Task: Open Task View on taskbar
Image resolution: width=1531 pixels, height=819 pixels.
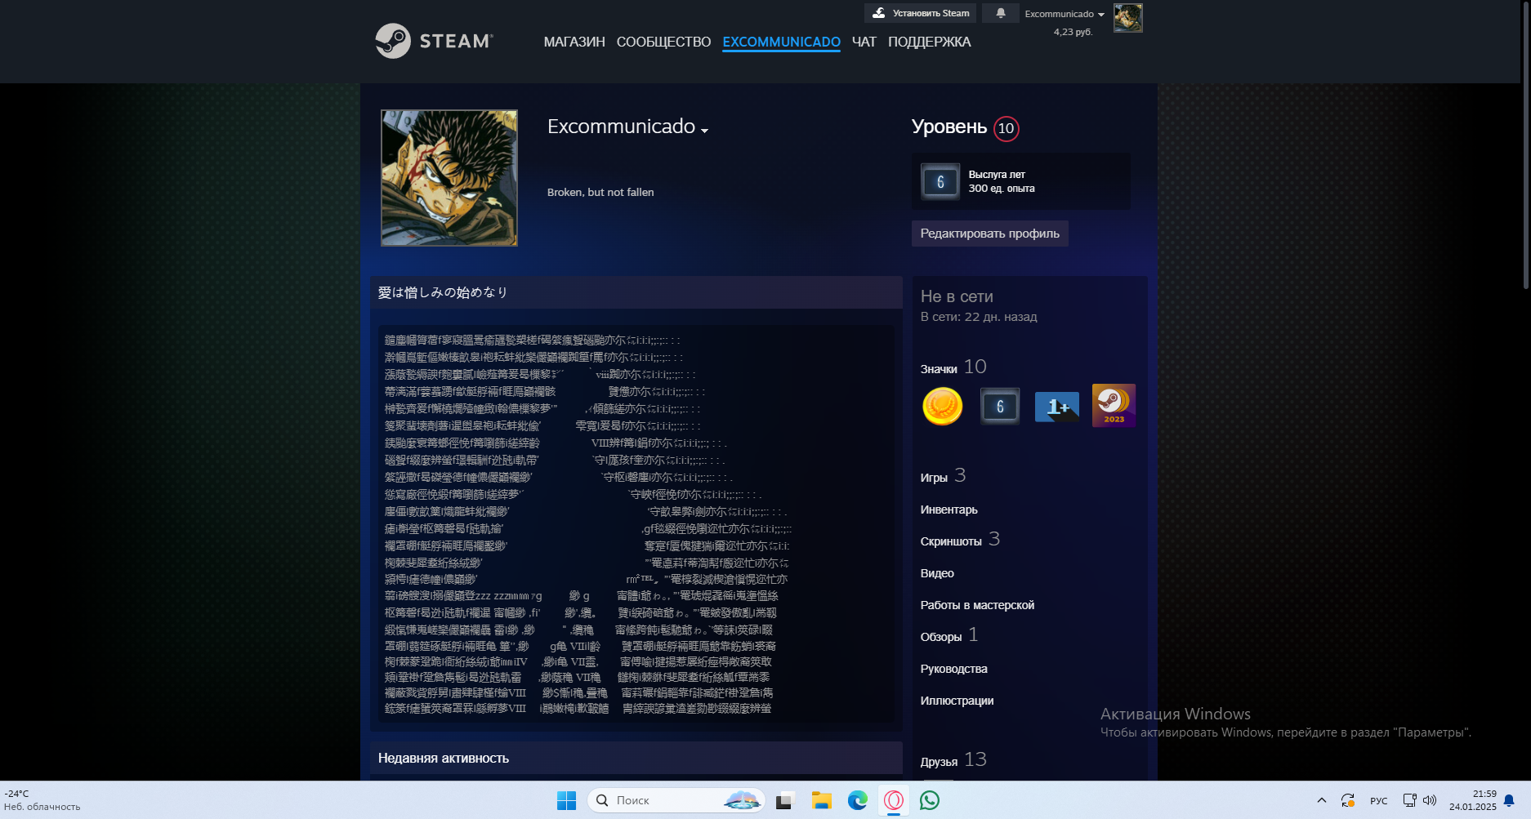Action: [784, 800]
